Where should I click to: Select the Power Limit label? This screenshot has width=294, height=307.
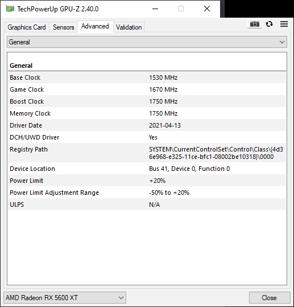click(26, 181)
